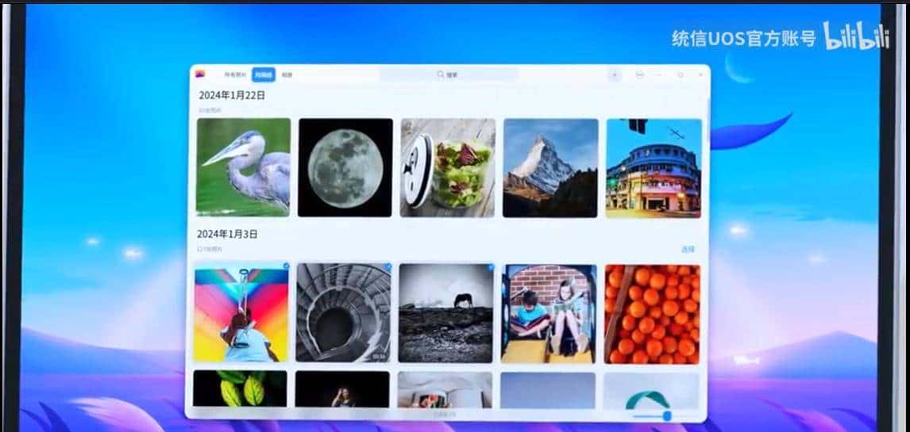Click the 2024年1月3日 date heading

[x=227, y=234]
